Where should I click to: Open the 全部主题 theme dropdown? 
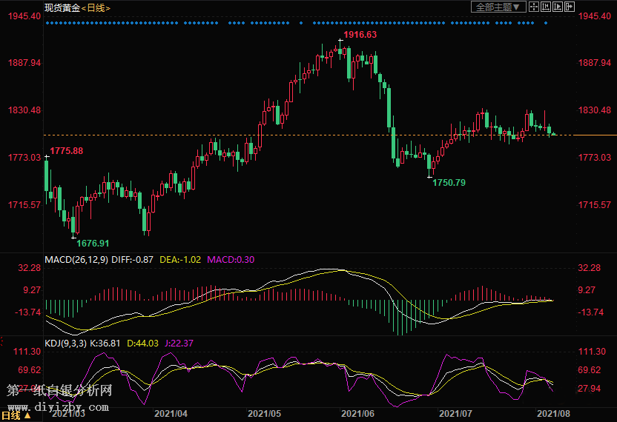(499, 7)
